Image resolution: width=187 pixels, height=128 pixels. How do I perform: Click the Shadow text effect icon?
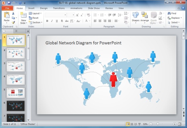(x=62, y=21)
